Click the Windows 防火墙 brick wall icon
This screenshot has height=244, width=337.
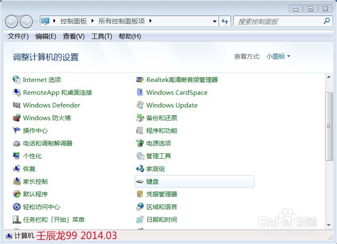tap(16, 118)
